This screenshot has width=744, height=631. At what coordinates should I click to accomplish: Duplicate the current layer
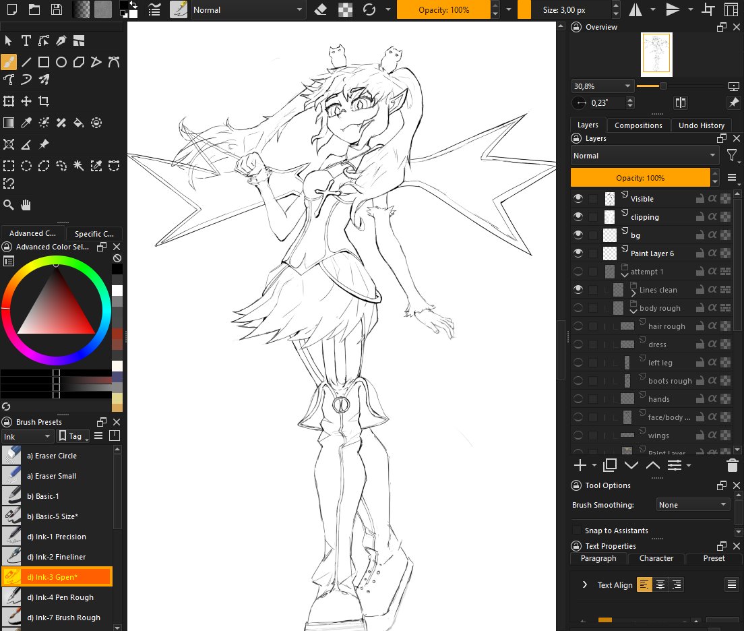(x=610, y=465)
